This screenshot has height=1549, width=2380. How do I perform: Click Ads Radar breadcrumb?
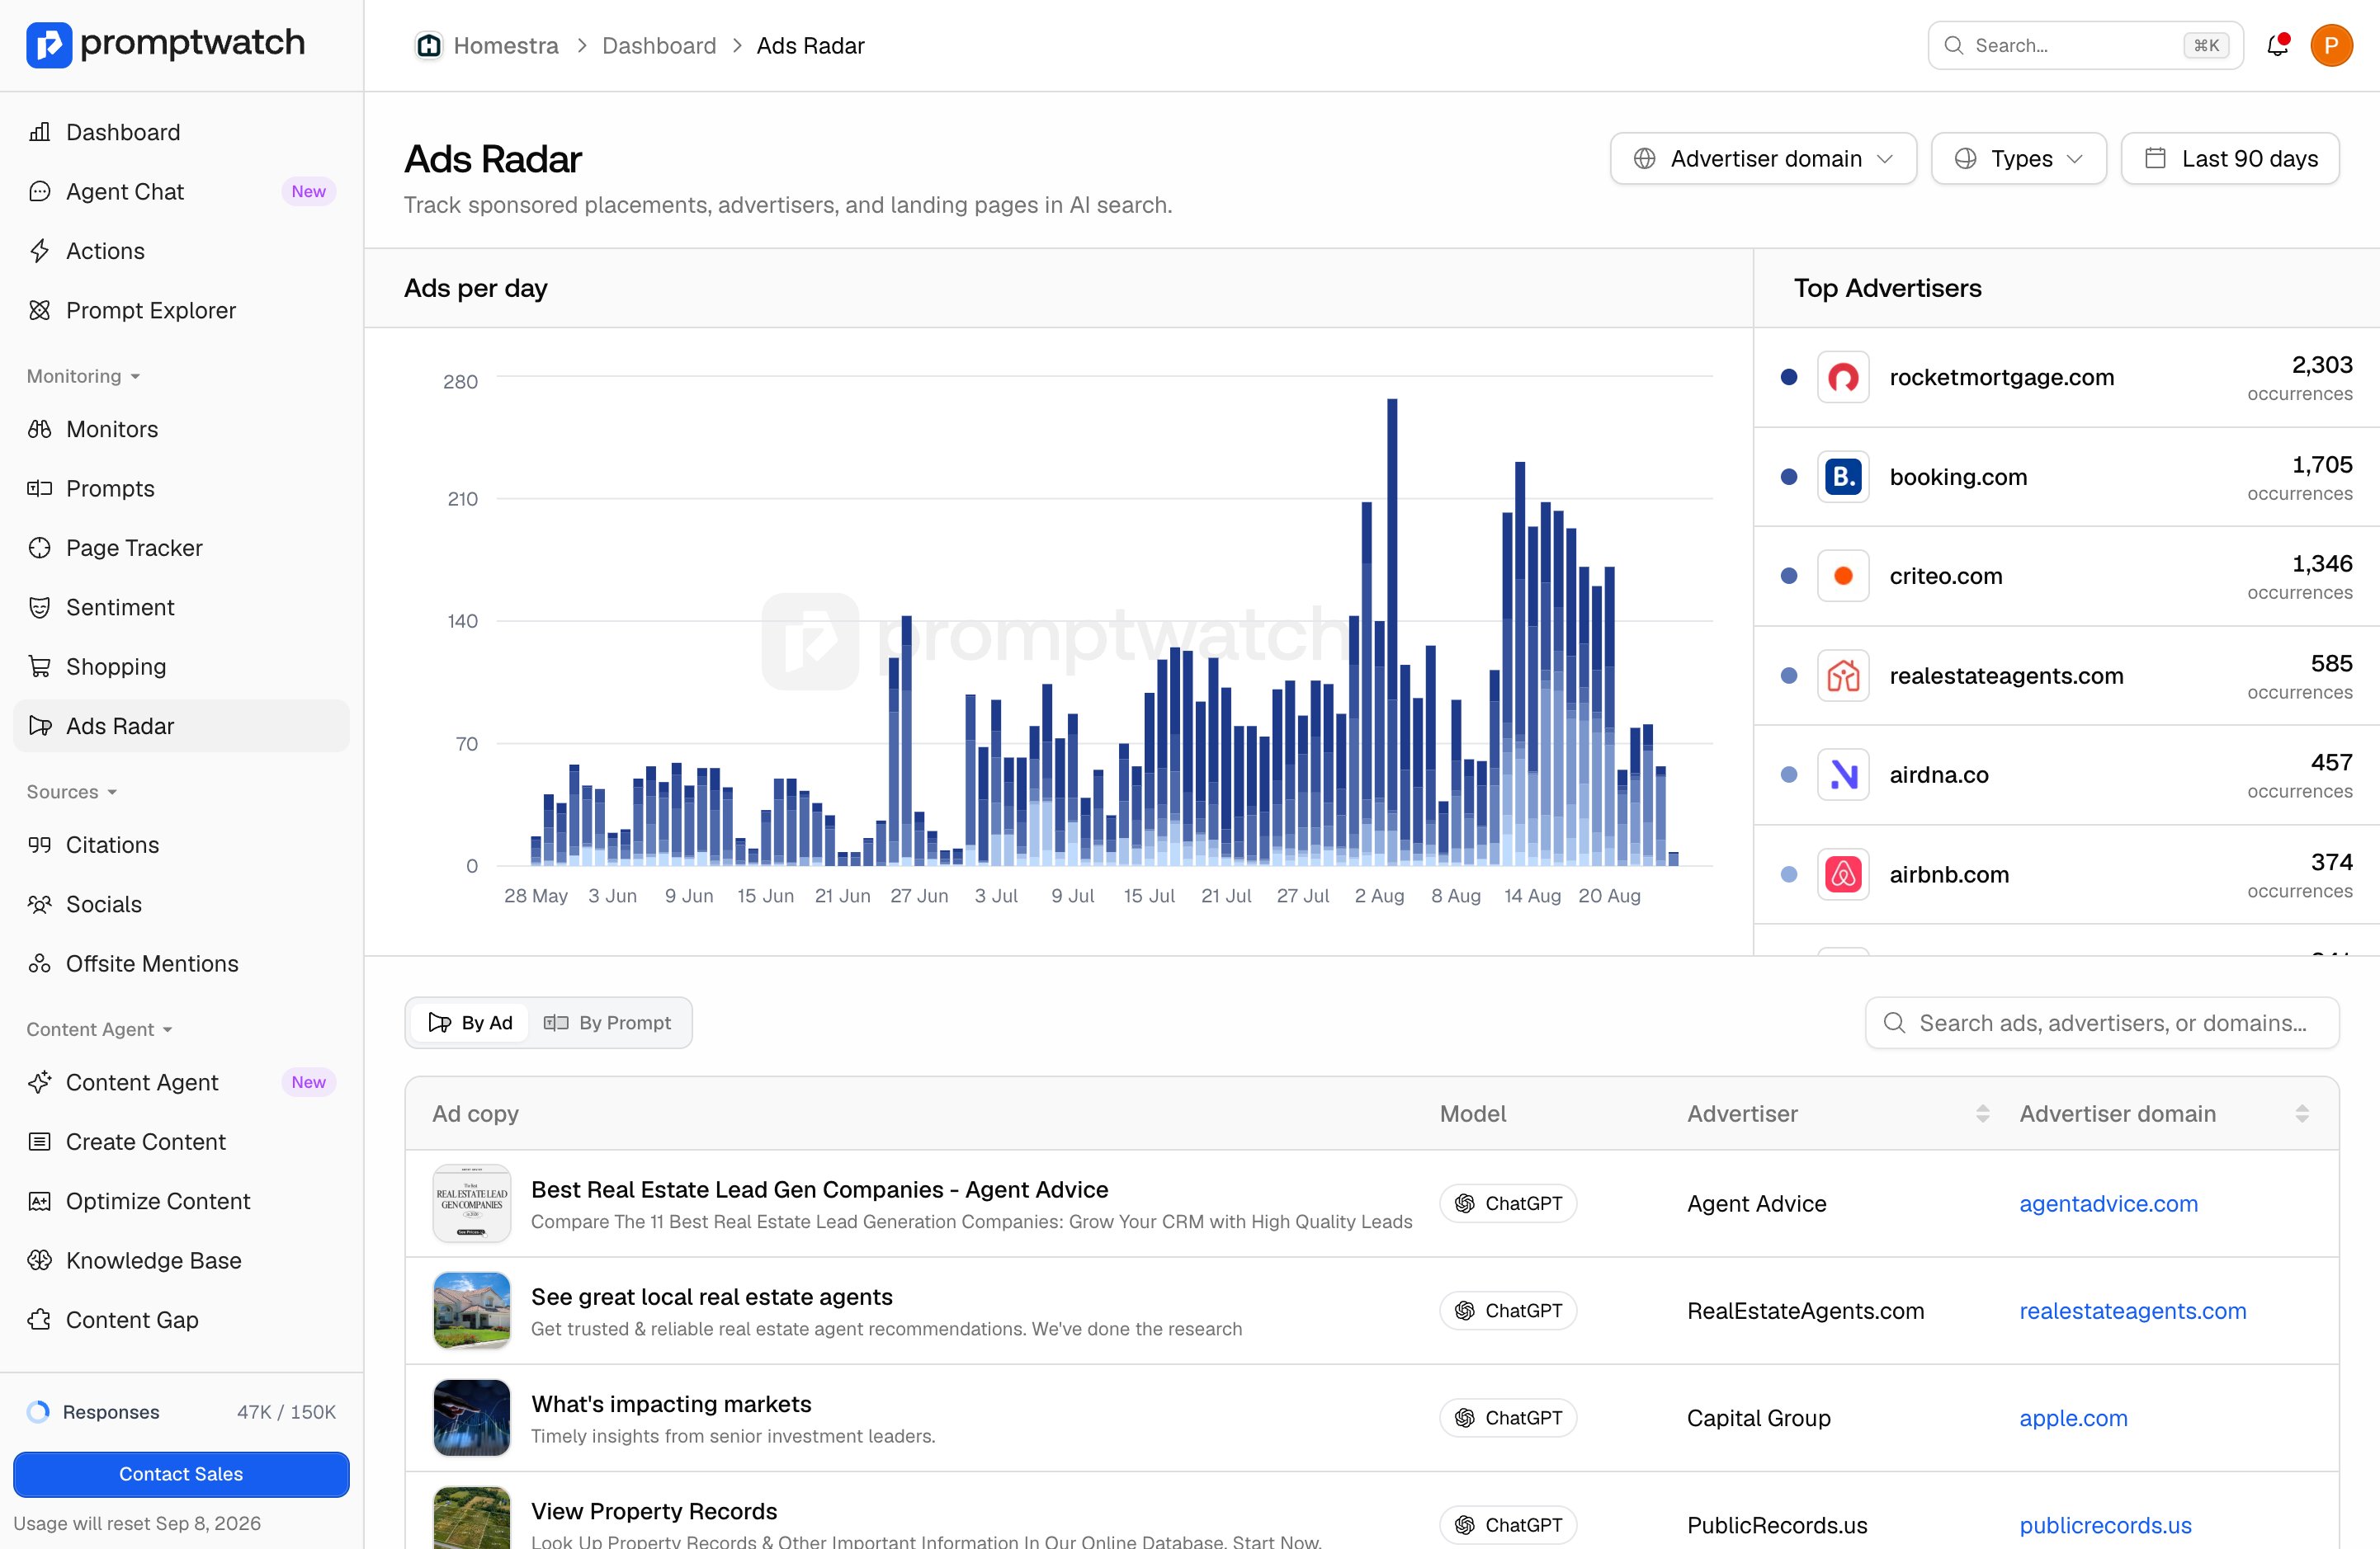(810, 45)
